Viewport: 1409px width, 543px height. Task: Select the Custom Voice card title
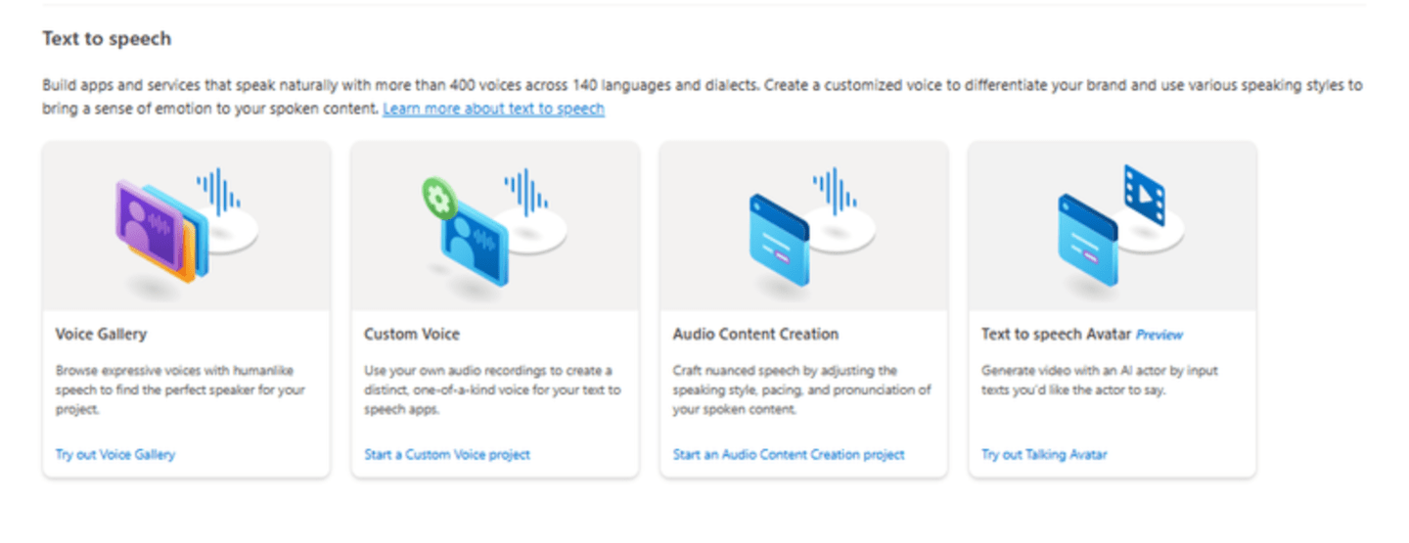[412, 334]
